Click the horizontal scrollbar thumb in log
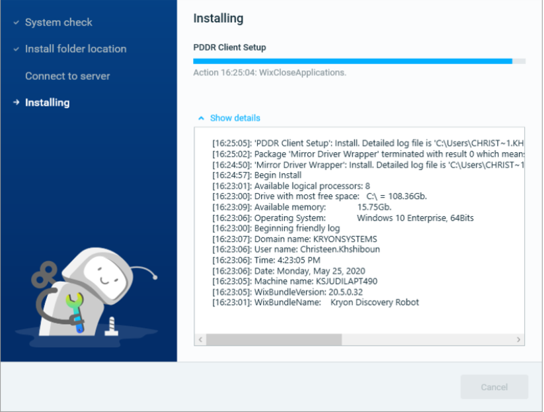 pyautogui.click(x=274, y=339)
